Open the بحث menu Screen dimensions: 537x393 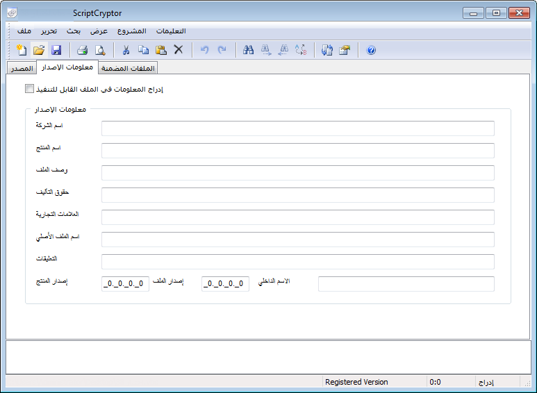[73, 31]
